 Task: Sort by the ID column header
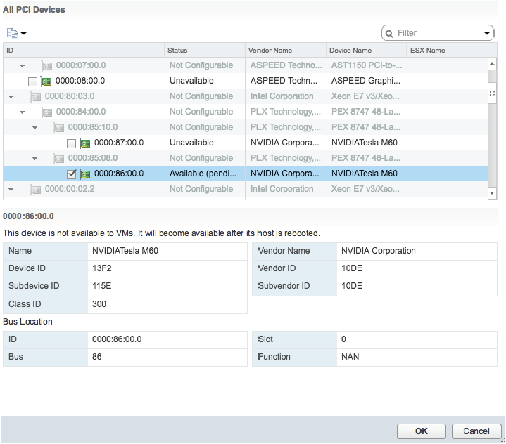coord(84,51)
